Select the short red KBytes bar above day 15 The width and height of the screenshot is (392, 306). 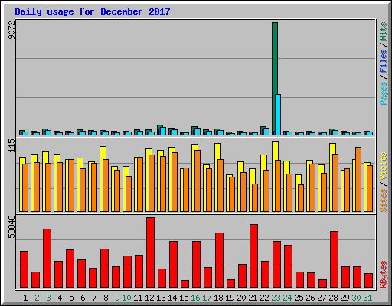pyautogui.click(x=185, y=284)
